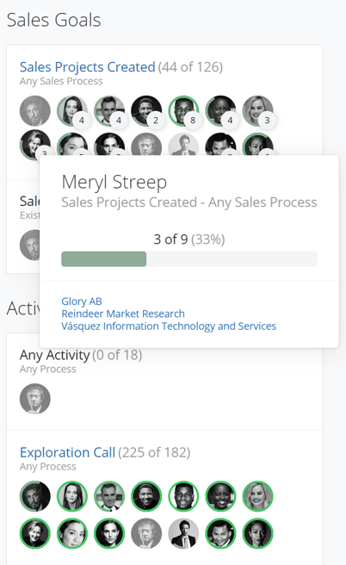The height and width of the screenshot is (565, 346).
Task: Select the avatar showing badge 2
Action: [146, 110]
